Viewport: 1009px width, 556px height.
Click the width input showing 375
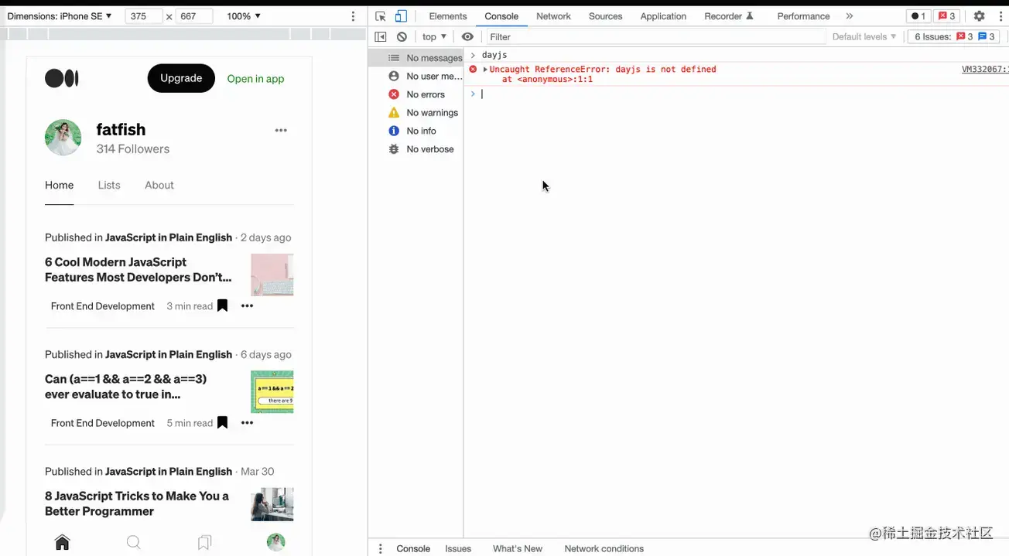tap(143, 16)
